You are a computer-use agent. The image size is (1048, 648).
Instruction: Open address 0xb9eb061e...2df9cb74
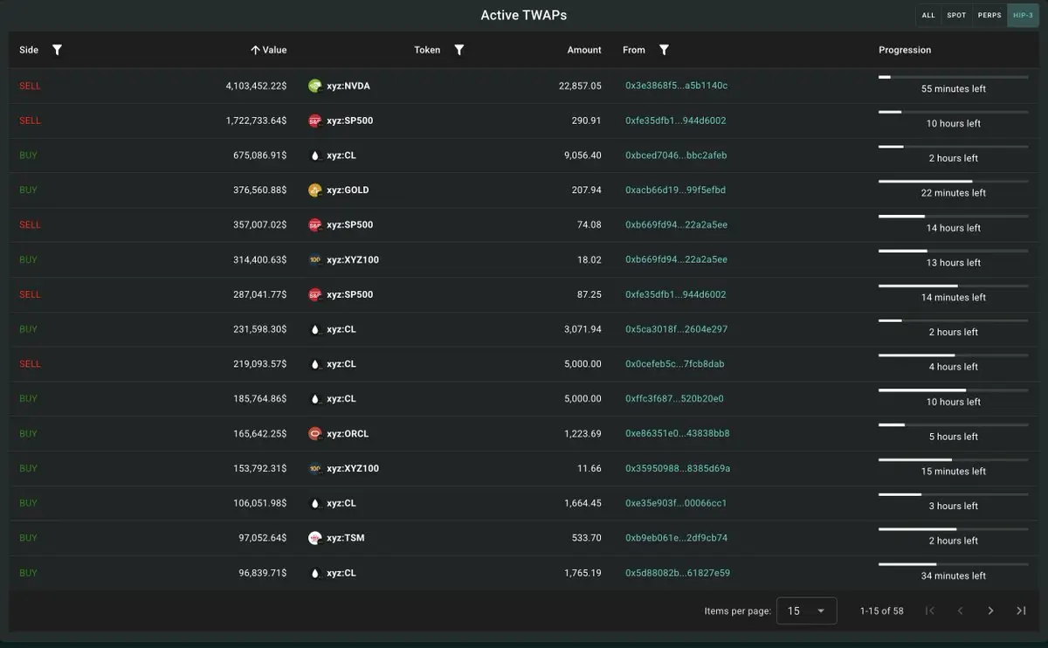pyautogui.click(x=676, y=538)
